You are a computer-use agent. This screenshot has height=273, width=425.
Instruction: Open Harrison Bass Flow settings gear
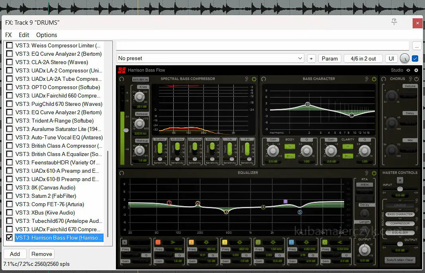coord(416,70)
